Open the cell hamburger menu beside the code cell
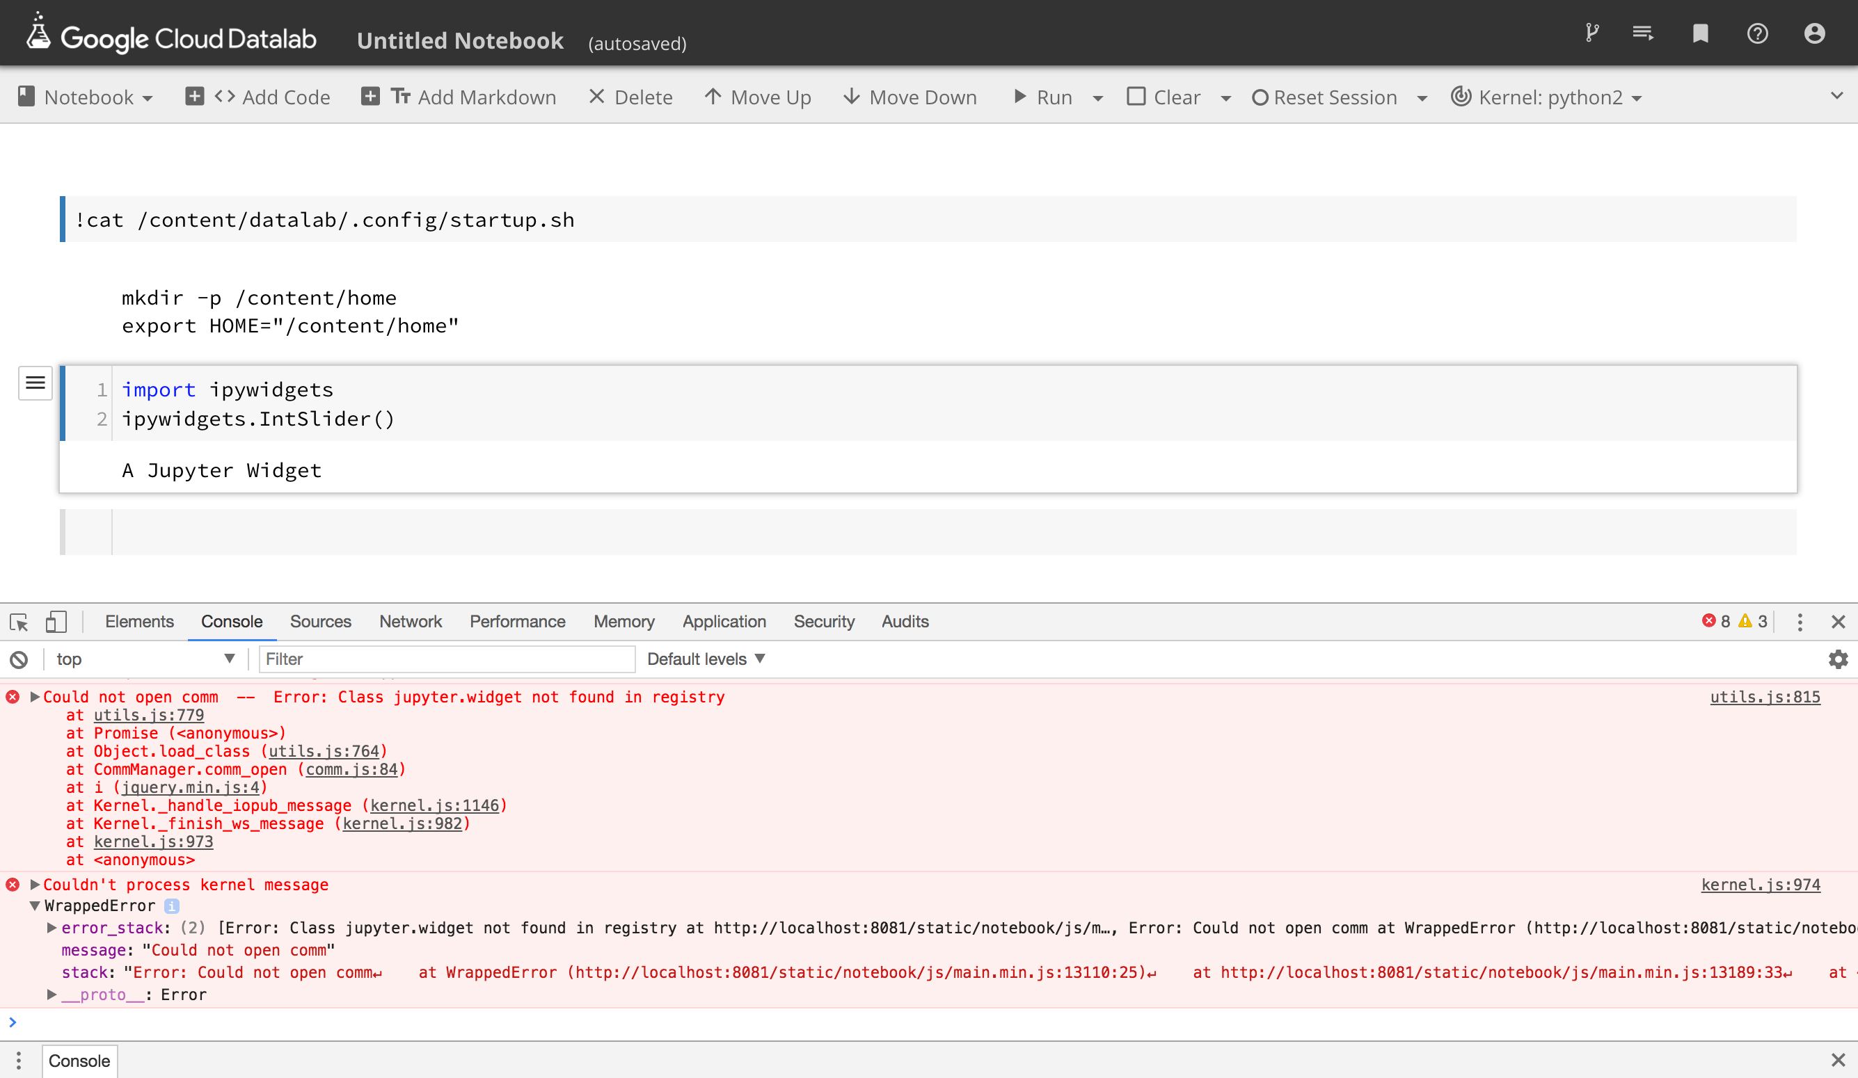The height and width of the screenshot is (1078, 1858). (35, 383)
